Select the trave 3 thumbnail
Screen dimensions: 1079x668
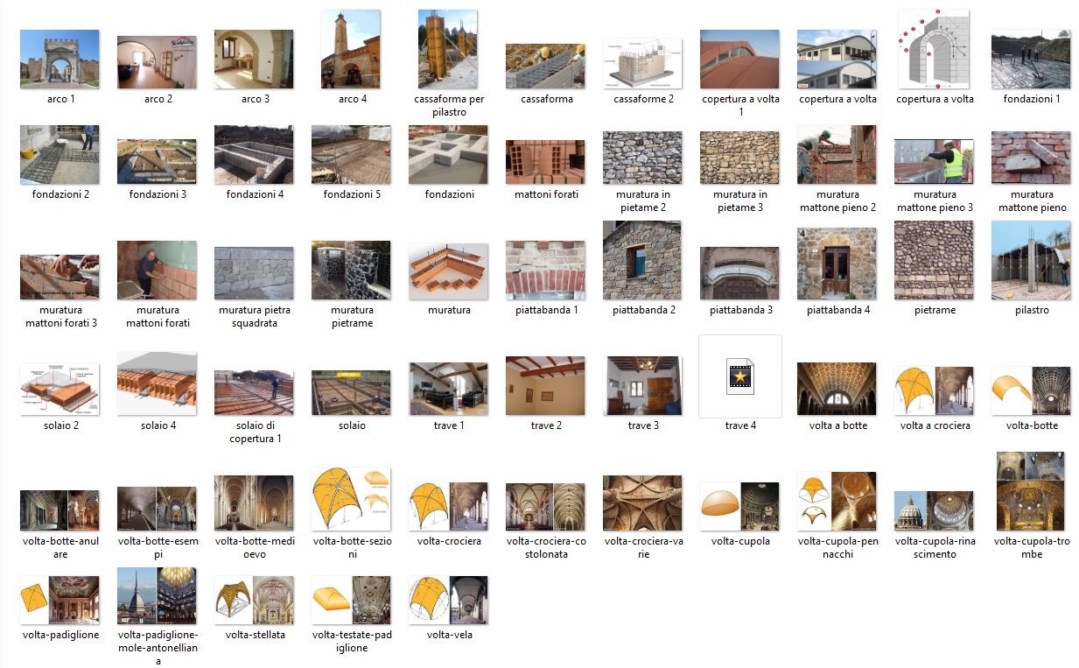tap(642, 386)
